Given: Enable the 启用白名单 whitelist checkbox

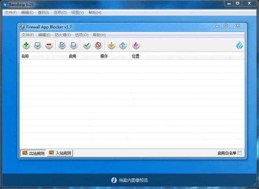Looking at the screenshot, I should (240, 153).
